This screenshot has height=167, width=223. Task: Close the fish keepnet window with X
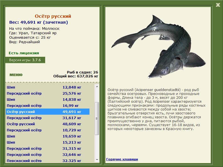[x=218, y=5]
